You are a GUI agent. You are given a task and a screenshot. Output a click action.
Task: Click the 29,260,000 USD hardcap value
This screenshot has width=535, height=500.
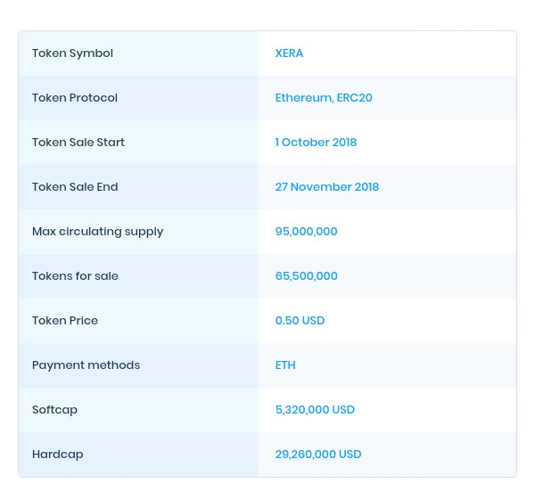[x=318, y=455]
